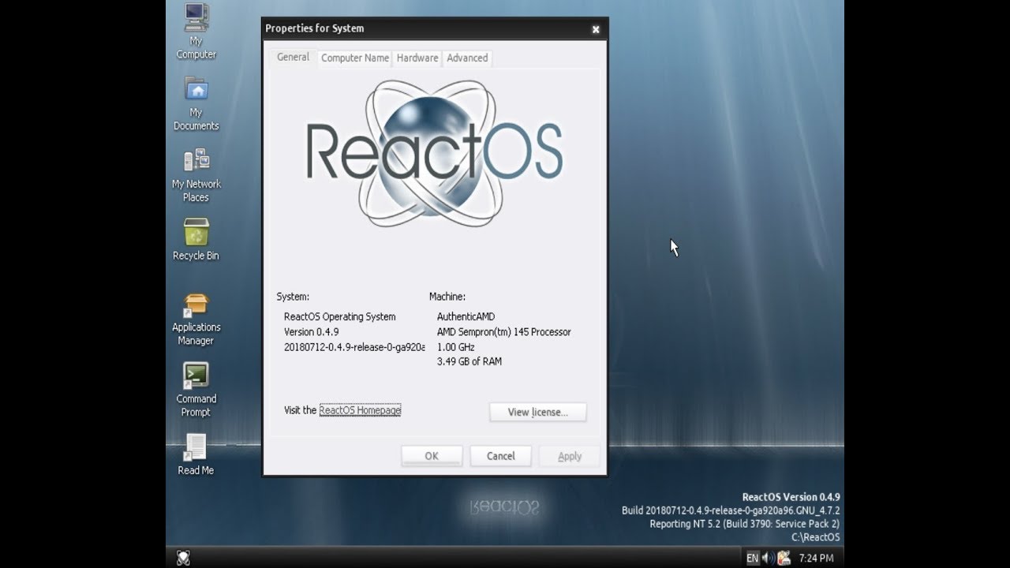Click the 'ReactOS Operating System' text
Image resolution: width=1010 pixels, height=568 pixels.
339,316
